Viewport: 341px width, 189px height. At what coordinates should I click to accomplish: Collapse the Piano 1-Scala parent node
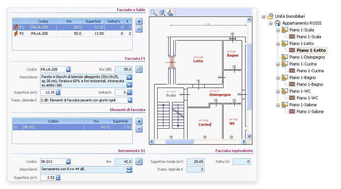click(278, 30)
